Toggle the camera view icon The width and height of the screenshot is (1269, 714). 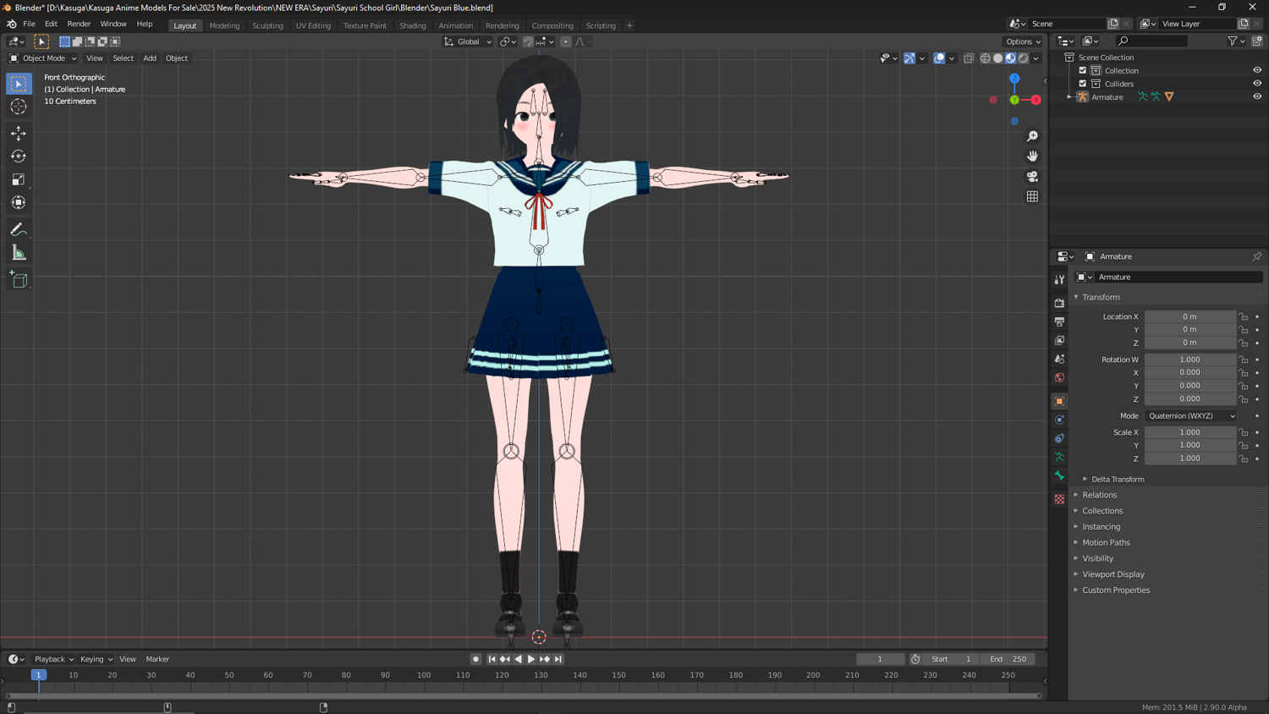click(1032, 176)
